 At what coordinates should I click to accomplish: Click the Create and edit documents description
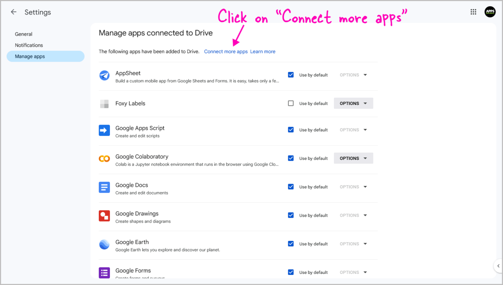coord(142,193)
